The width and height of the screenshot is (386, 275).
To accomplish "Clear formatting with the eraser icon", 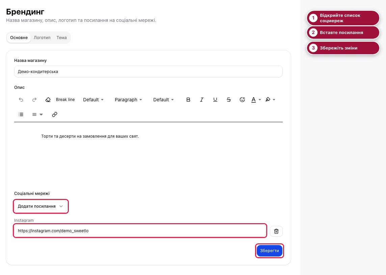I will [x=48, y=100].
